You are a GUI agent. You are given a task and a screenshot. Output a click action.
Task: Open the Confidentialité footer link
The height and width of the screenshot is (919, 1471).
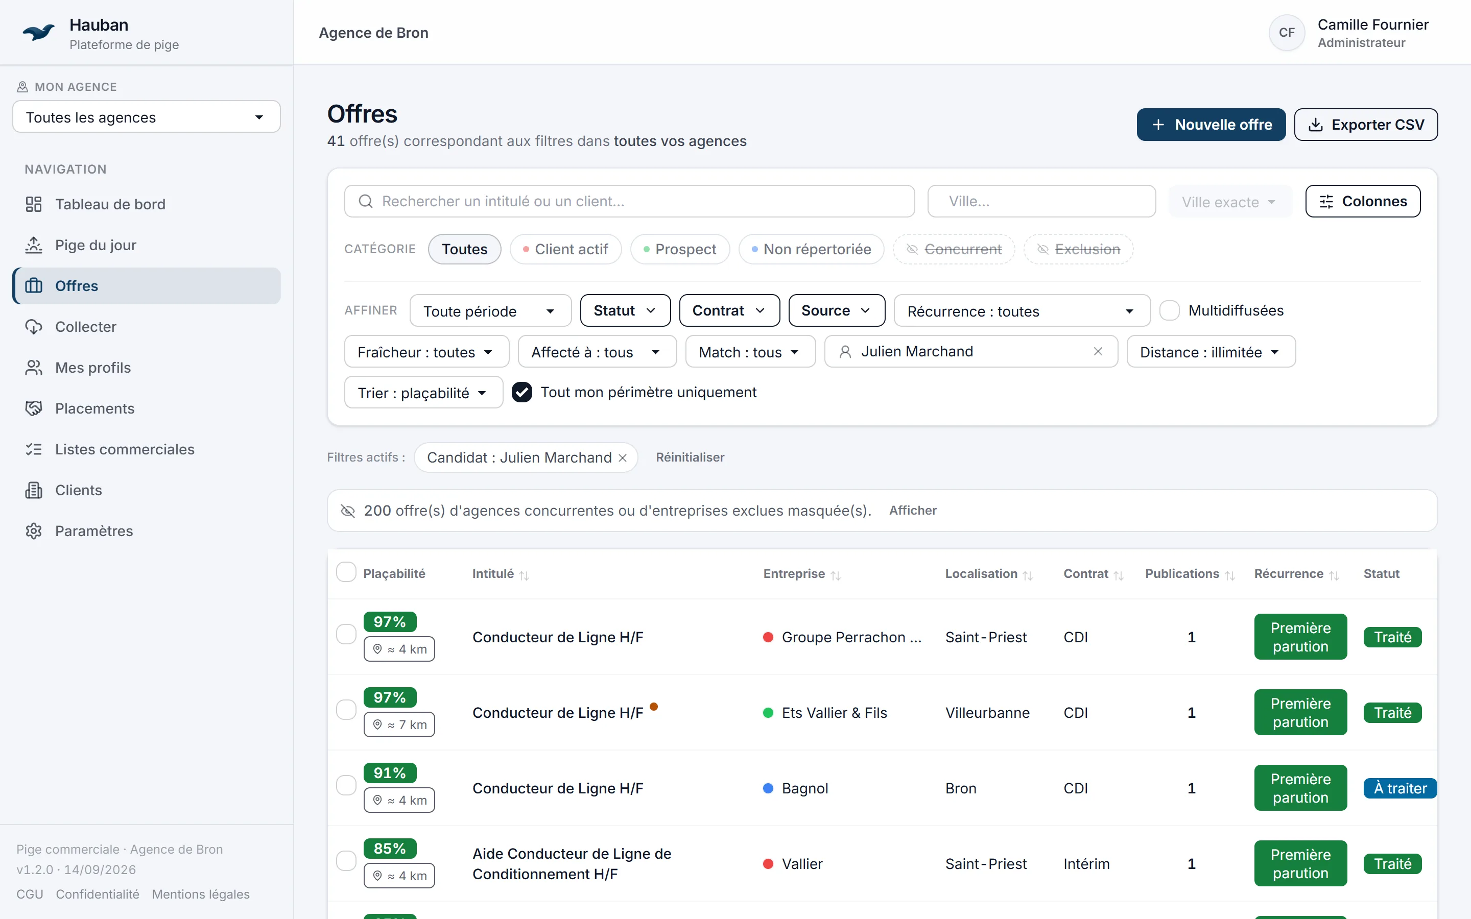97,894
